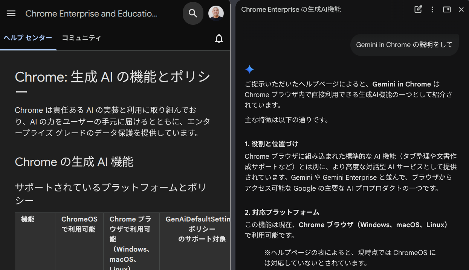The height and width of the screenshot is (270, 469).
Task: Click the 1. 役割と位置づけ section heading
Action: pyautogui.click(x=271, y=144)
